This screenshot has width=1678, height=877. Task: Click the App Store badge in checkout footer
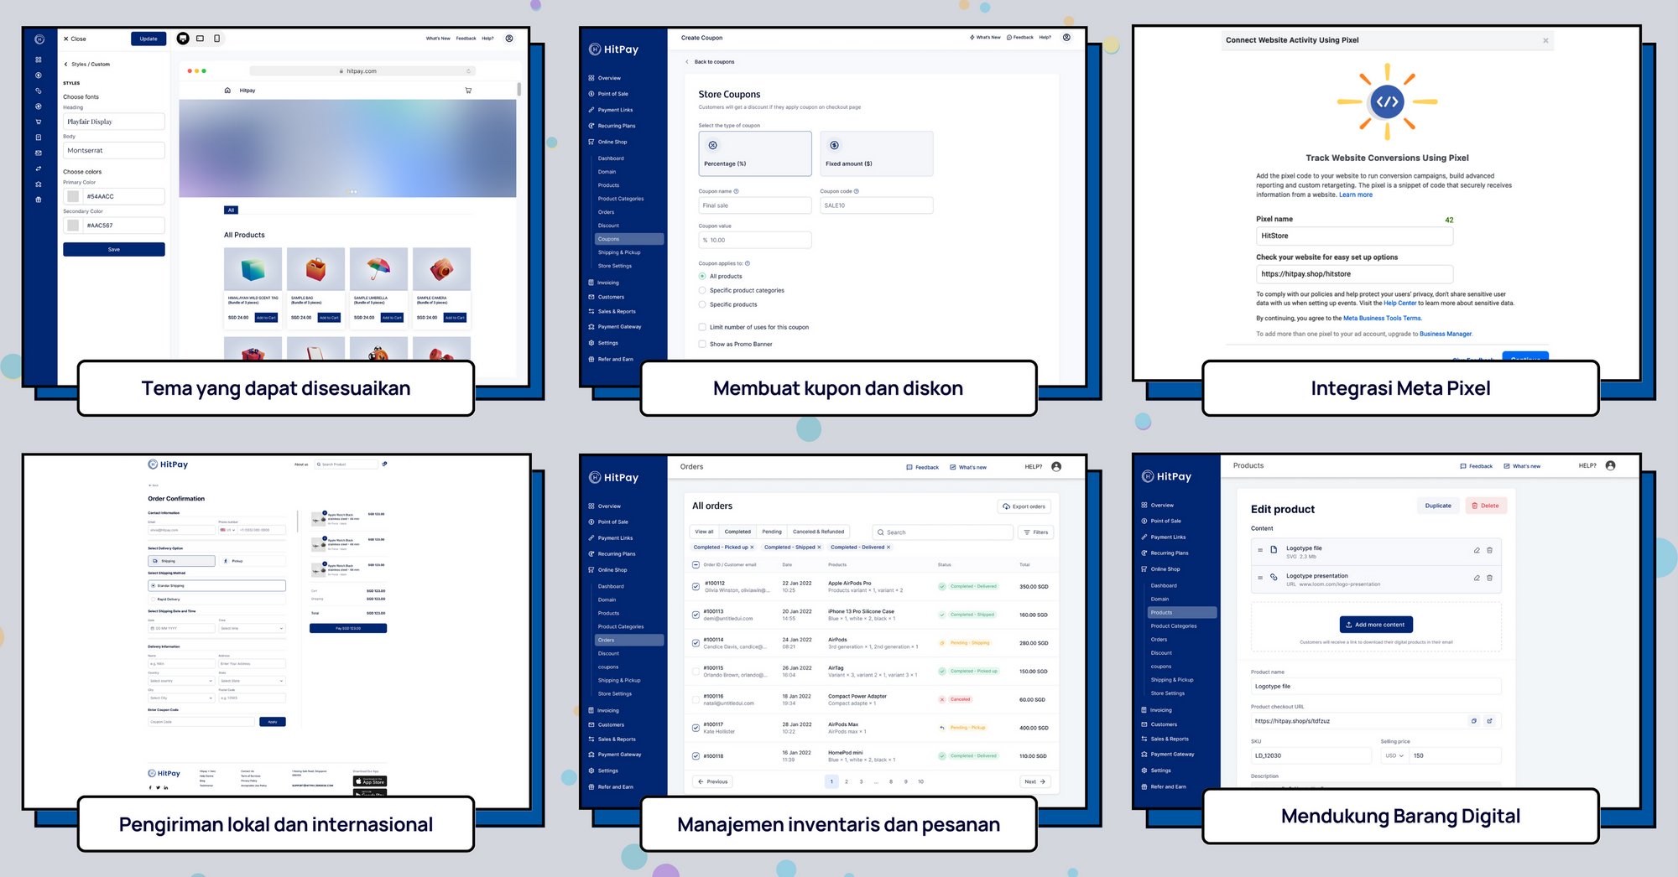coord(370,781)
